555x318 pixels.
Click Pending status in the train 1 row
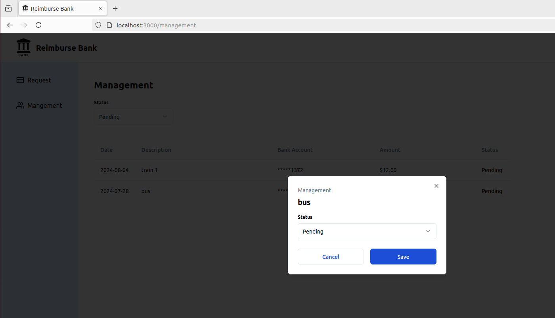pyautogui.click(x=492, y=170)
